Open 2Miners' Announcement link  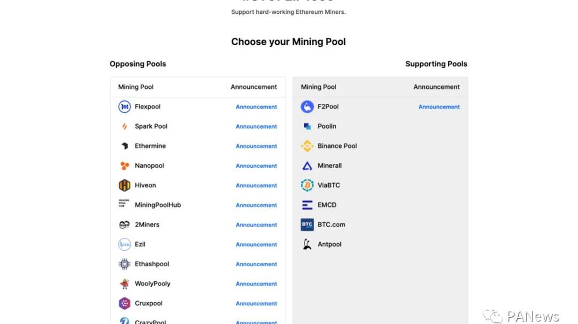coord(256,225)
